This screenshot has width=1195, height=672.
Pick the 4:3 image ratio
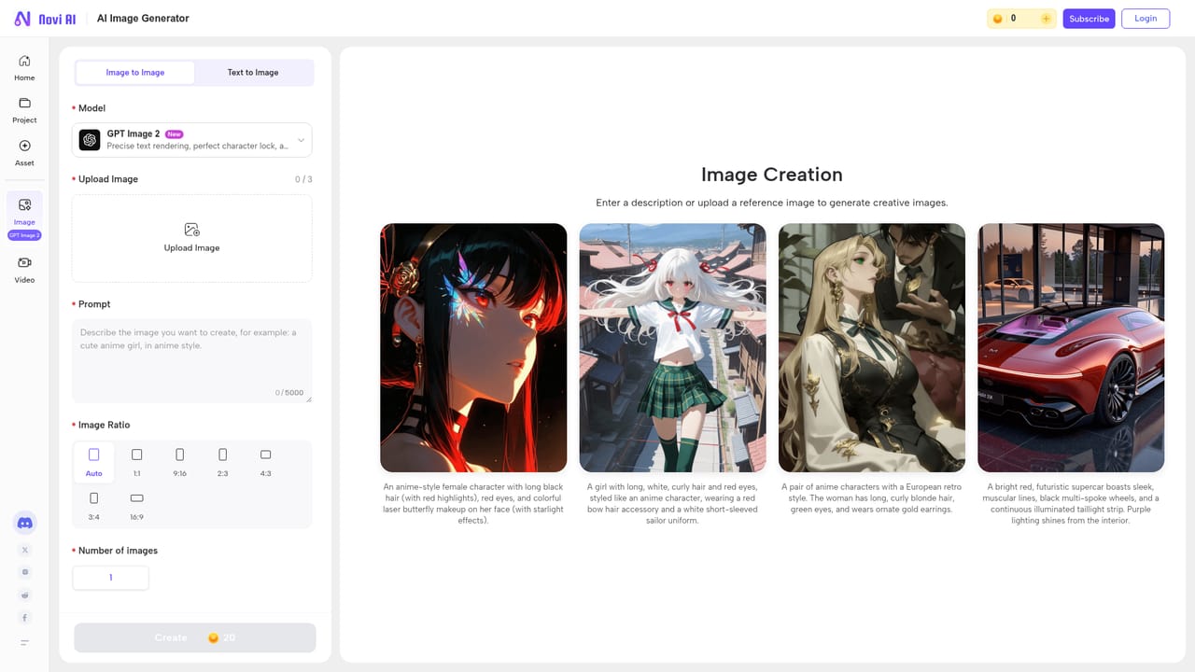pos(265,462)
